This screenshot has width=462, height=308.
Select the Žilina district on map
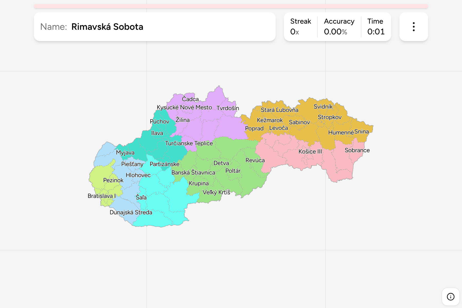tap(182, 120)
